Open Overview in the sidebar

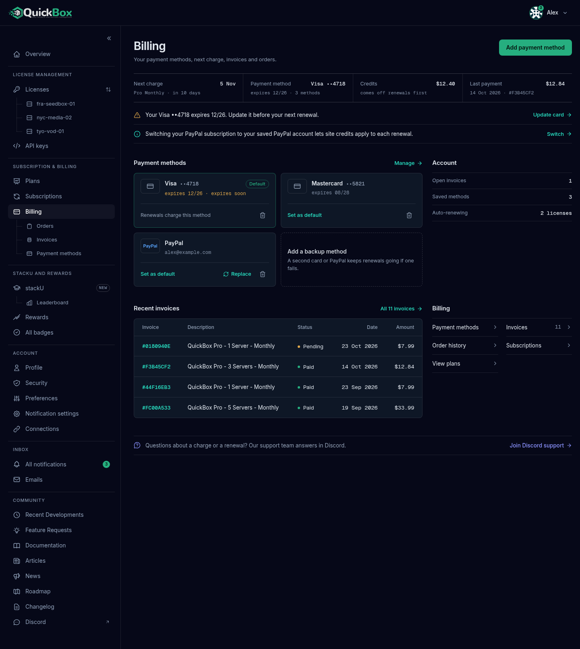click(x=61, y=54)
